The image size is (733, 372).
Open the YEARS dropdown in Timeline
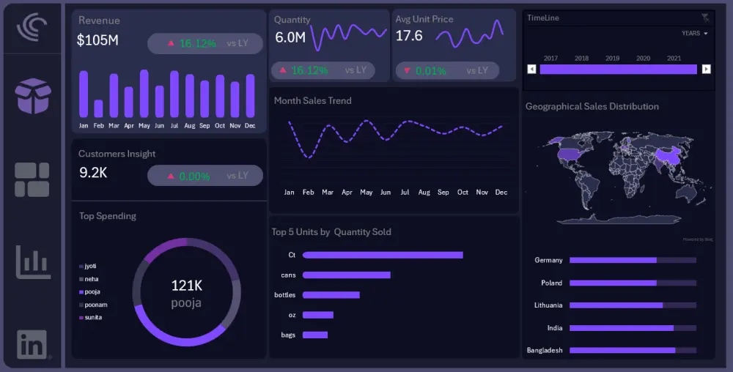click(x=695, y=33)
